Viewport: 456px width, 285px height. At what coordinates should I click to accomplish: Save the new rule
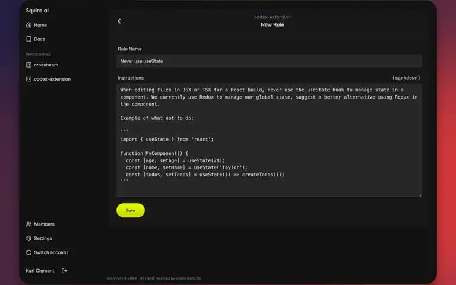131,210
